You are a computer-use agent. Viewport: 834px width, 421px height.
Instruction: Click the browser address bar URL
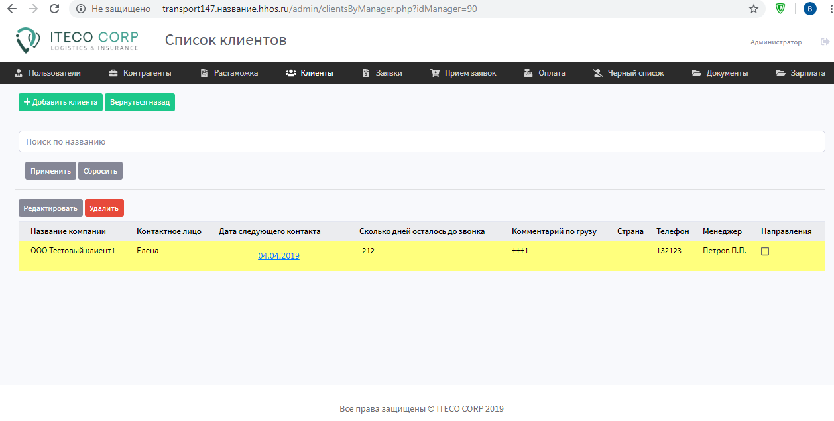pos(320,9)
